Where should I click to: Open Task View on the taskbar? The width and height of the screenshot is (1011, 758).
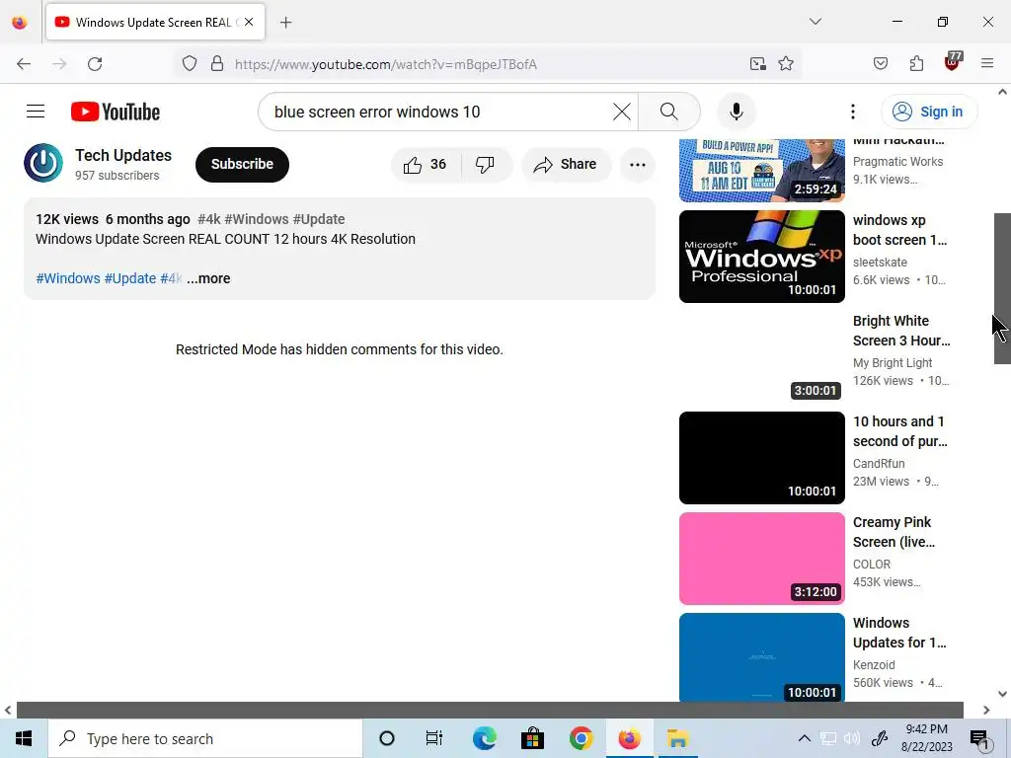[434, 738]
